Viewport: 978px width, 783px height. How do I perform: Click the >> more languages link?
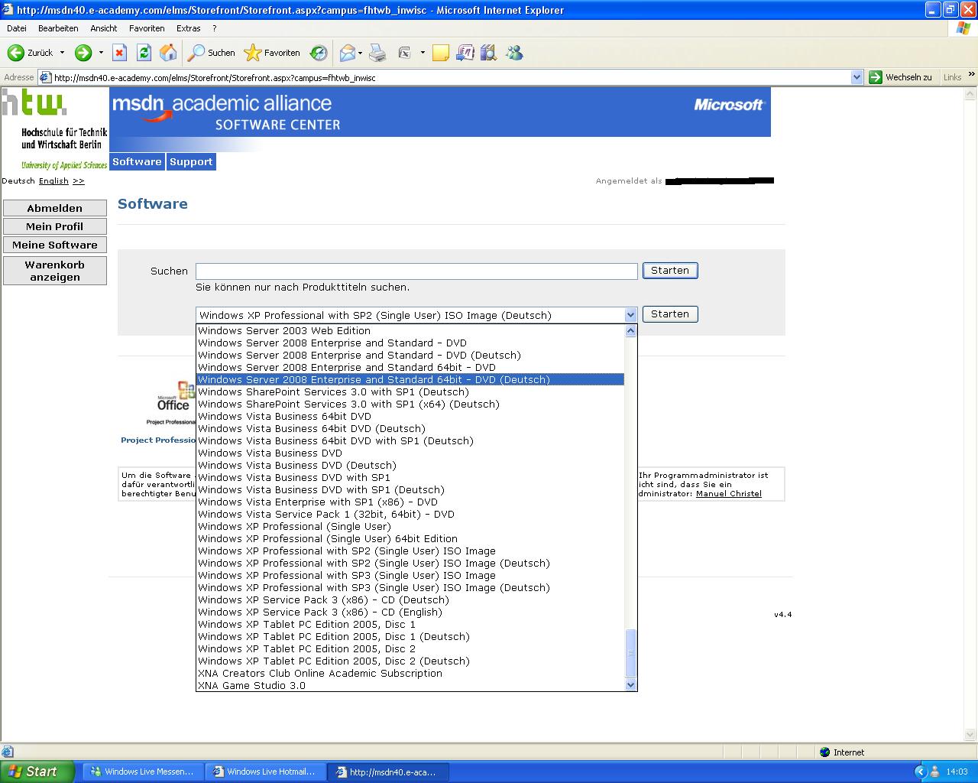pos(79,181)
